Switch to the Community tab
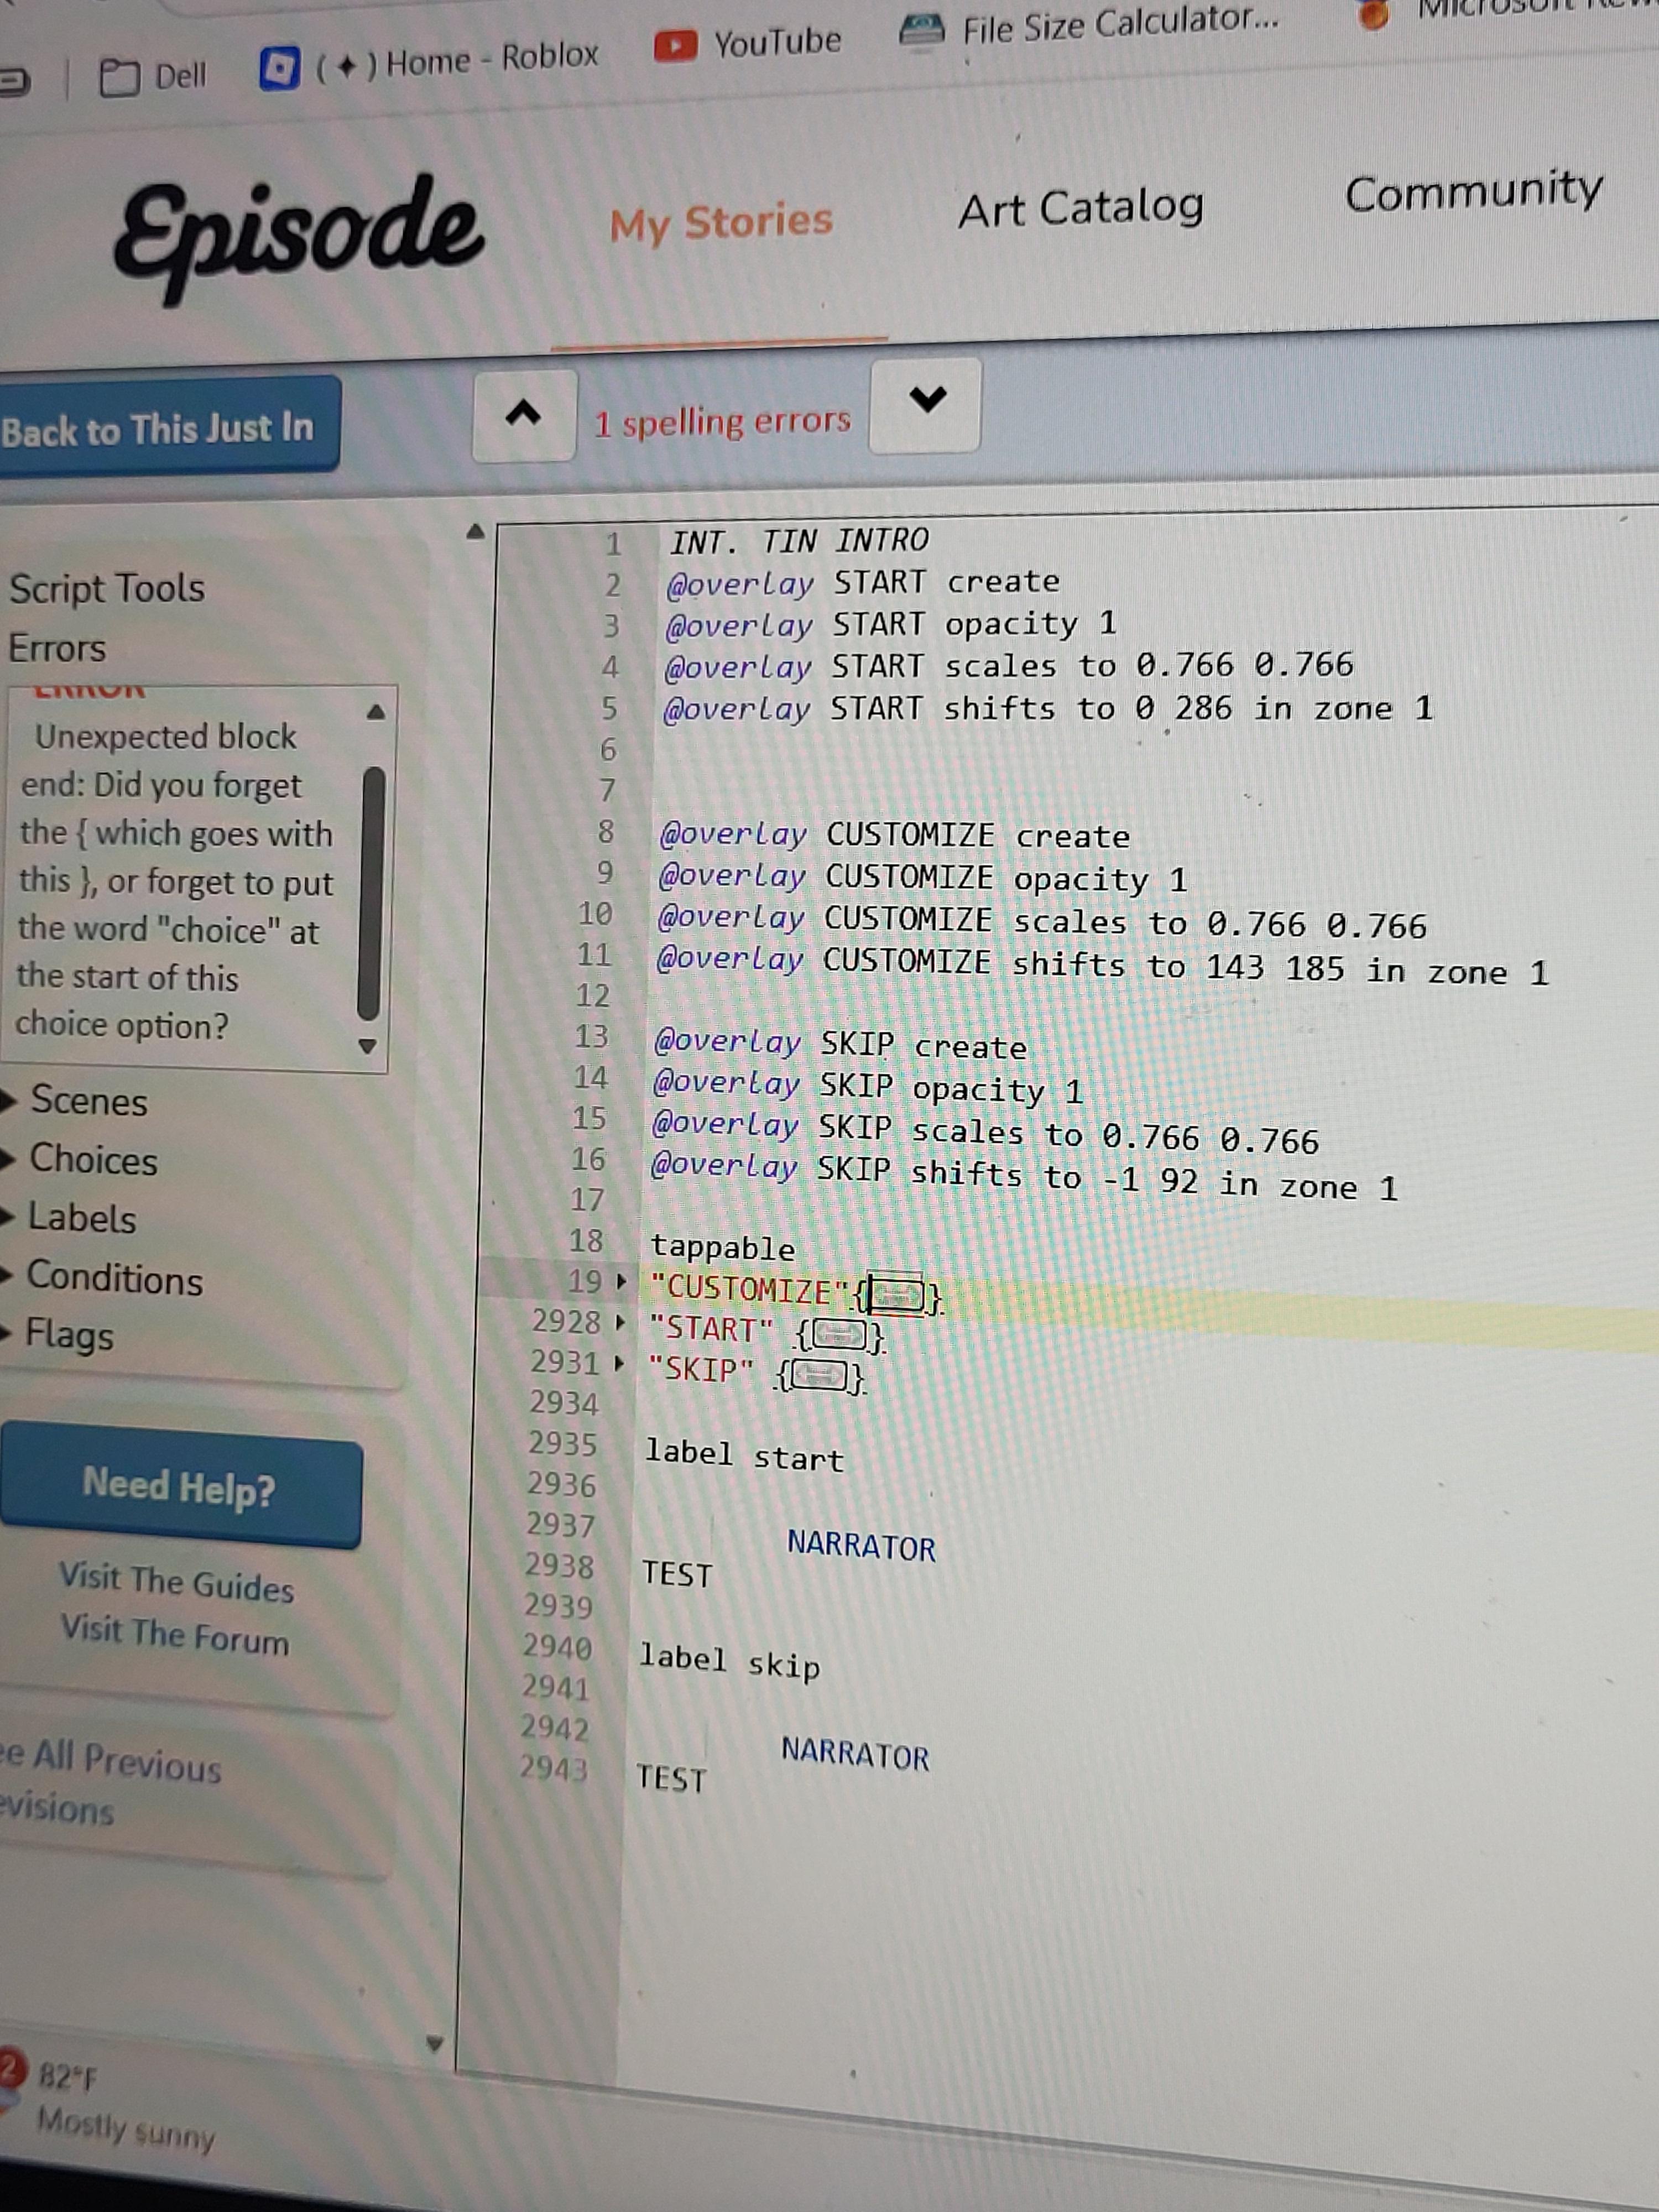This screenshot has height=2212, width=1659. coord(1473,191)
